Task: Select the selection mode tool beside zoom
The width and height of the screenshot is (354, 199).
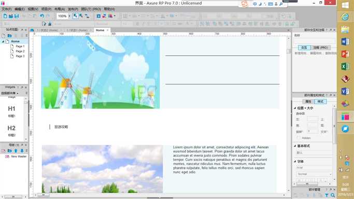Action: [x=75, y=16]
